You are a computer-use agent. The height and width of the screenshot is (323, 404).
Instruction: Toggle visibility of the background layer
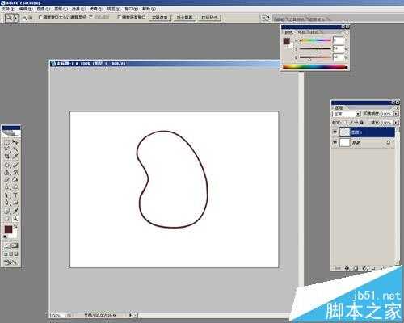click(x=335, y=142)
